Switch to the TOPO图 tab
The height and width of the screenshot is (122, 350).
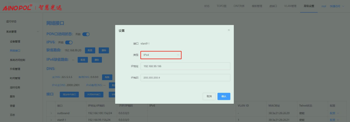point(222,6)
